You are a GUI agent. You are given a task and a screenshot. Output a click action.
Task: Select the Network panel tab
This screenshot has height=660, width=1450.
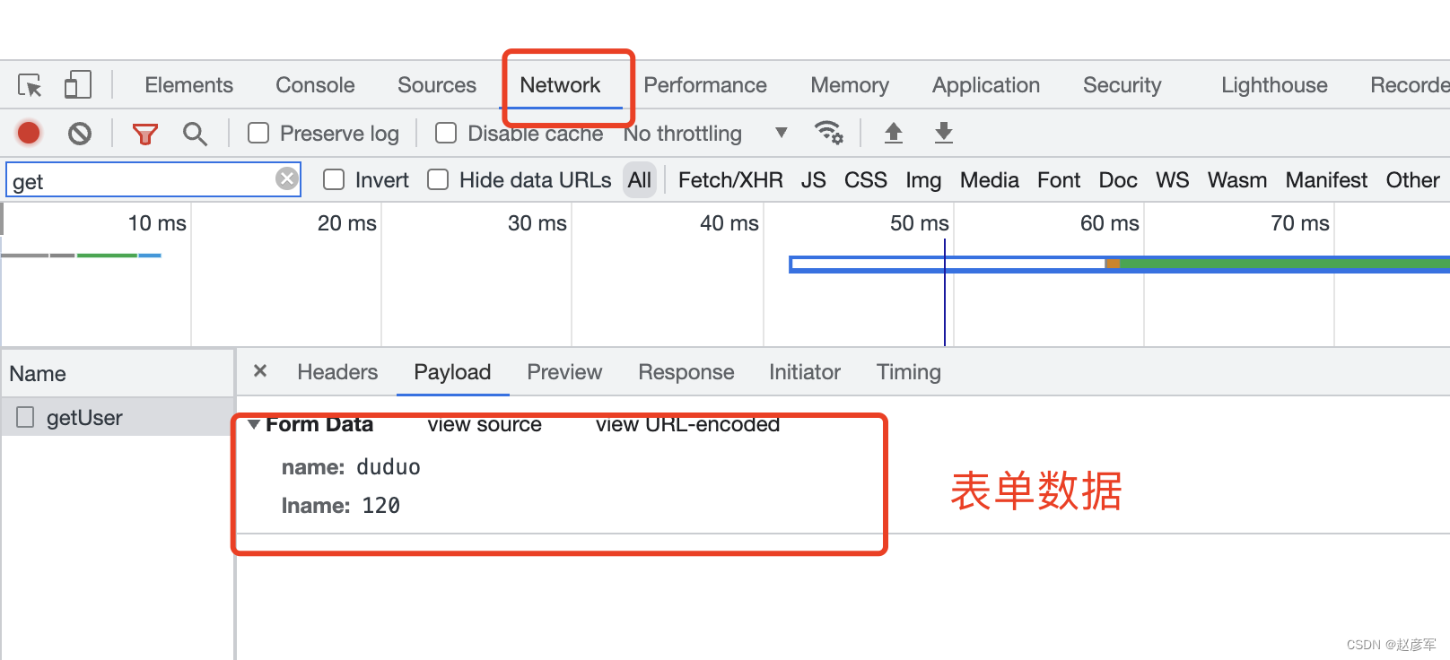tap(560, 85)
